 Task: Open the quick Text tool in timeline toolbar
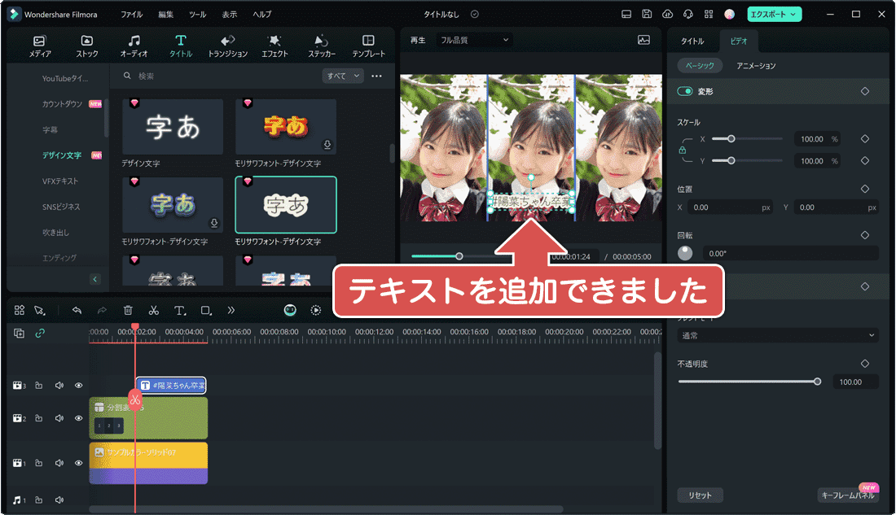pos(179,310)
